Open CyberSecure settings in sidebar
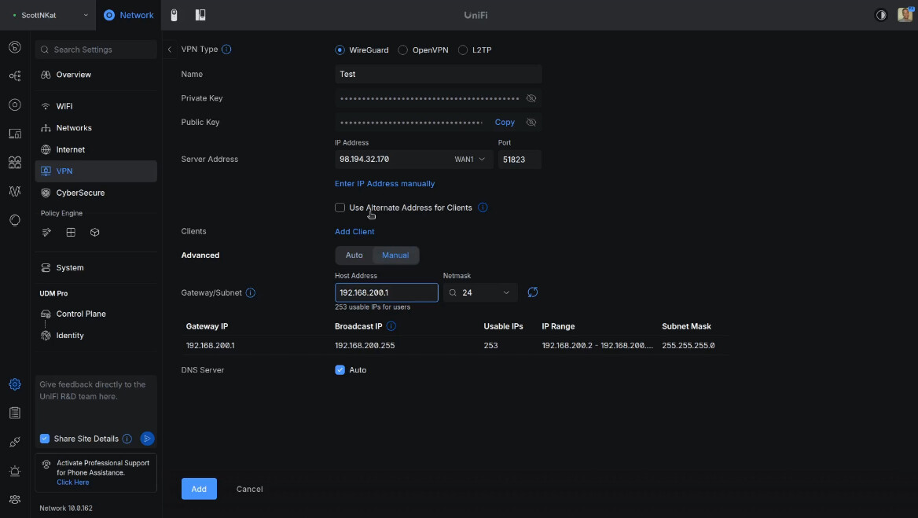This screenshot has width=918, height=518. (x=79, y=193)
